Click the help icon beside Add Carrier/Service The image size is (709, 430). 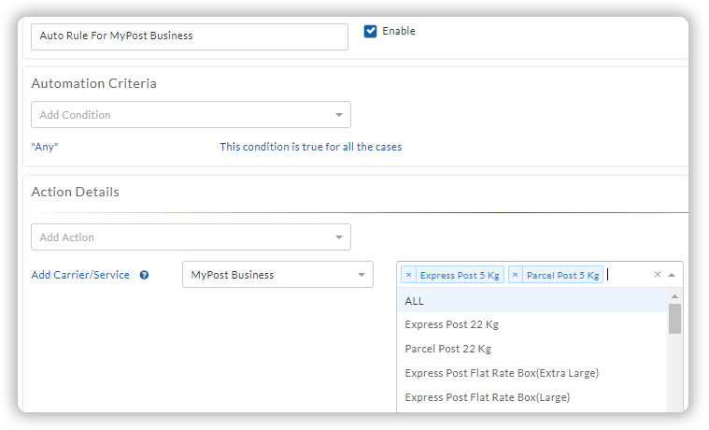pyautogui.click(x=144, y=275)
